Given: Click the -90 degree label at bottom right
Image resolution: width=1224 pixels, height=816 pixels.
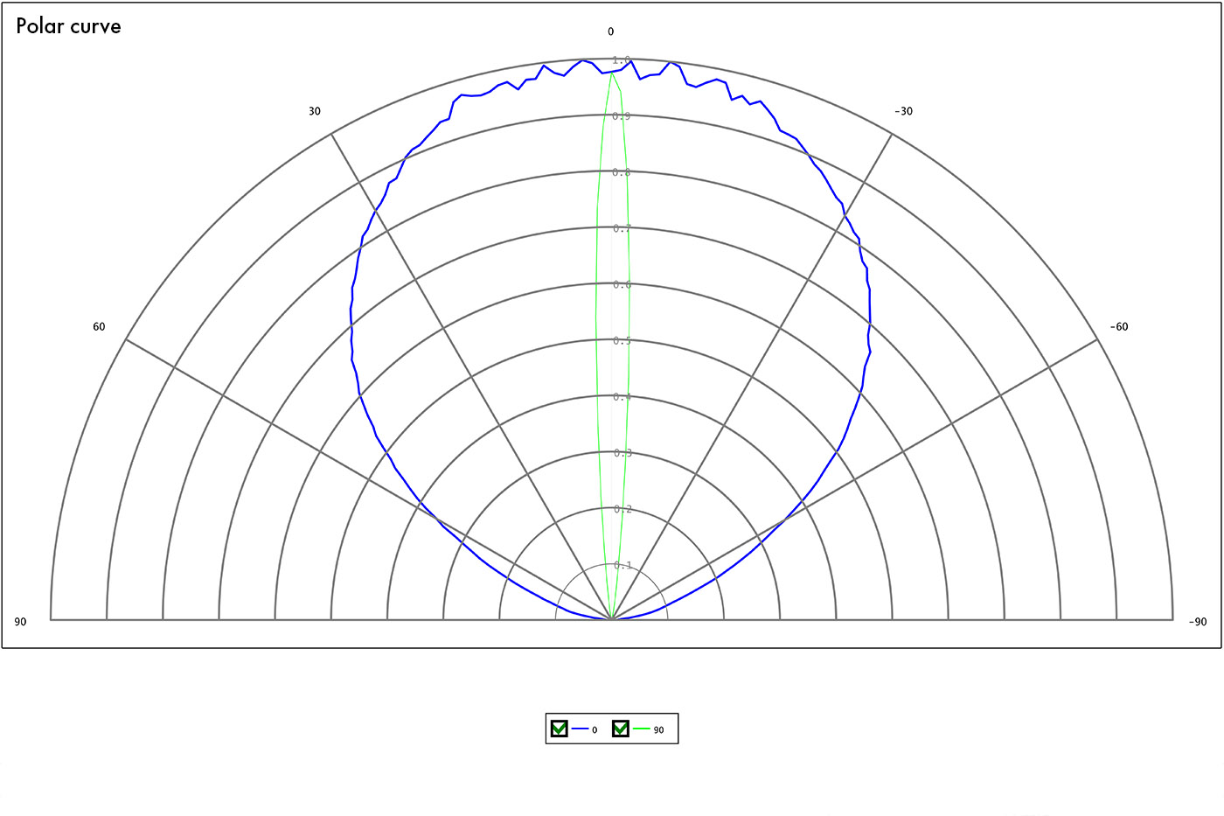Looking at the screenshot, I should click(x=1197, y=622).
